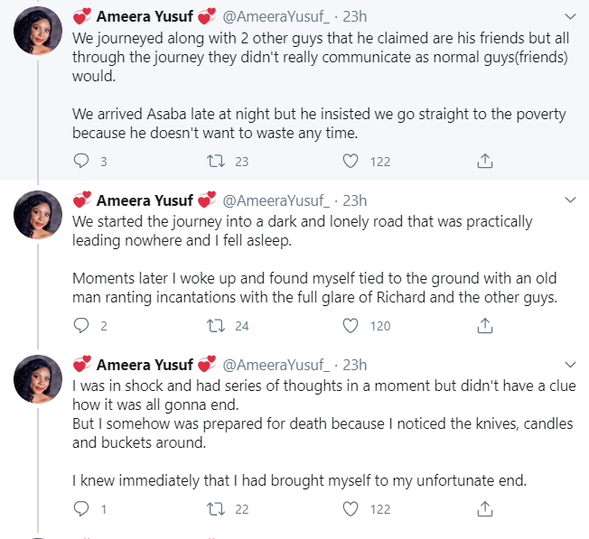Image resolution: width=589 pixels, height=539 pixels.
Task: Like the tweet about arriving in Asaba
Action: [x=351, y=162]
